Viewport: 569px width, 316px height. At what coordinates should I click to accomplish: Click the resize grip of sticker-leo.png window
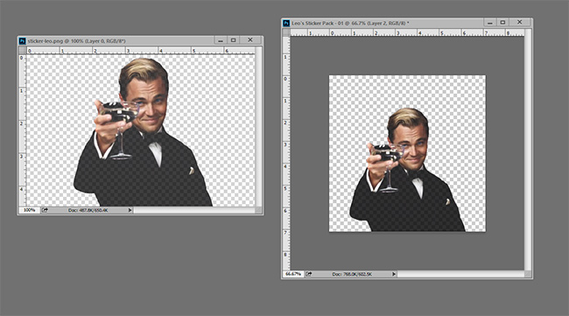[258, 210]
